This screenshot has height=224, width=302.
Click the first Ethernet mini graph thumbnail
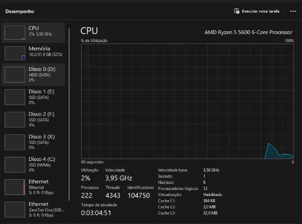pyautogui.click(x=15, y=187)
